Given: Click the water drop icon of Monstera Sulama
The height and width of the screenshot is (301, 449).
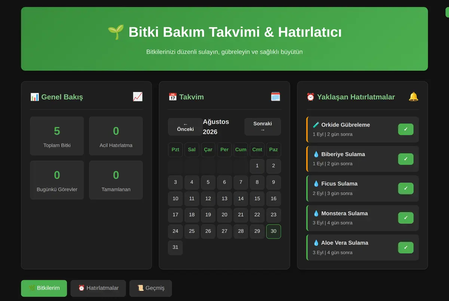Looking at the screenshot, I should (x=316, y=214).
